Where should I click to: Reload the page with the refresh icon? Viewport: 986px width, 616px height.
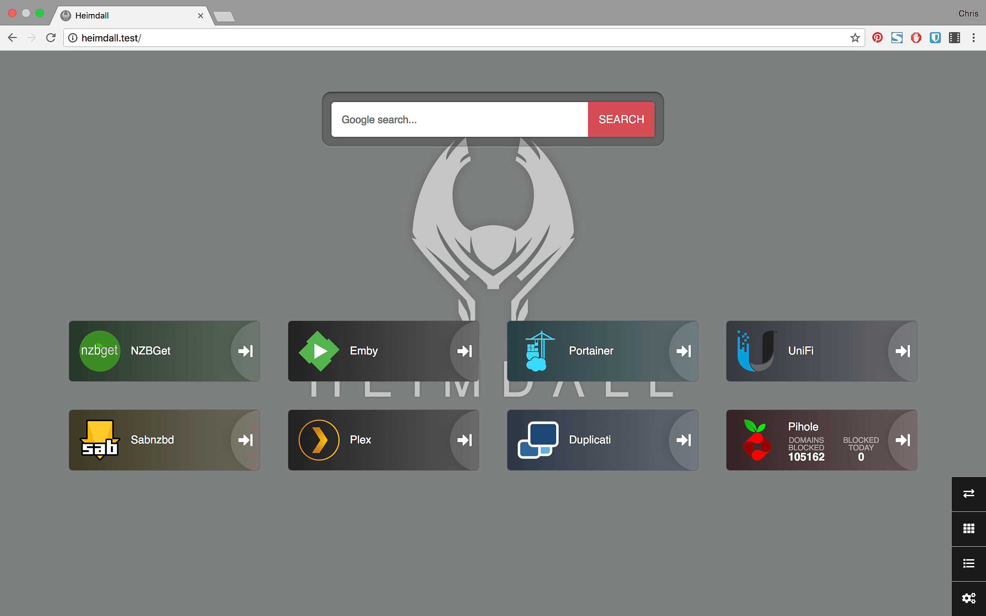(x=51, y=38)
